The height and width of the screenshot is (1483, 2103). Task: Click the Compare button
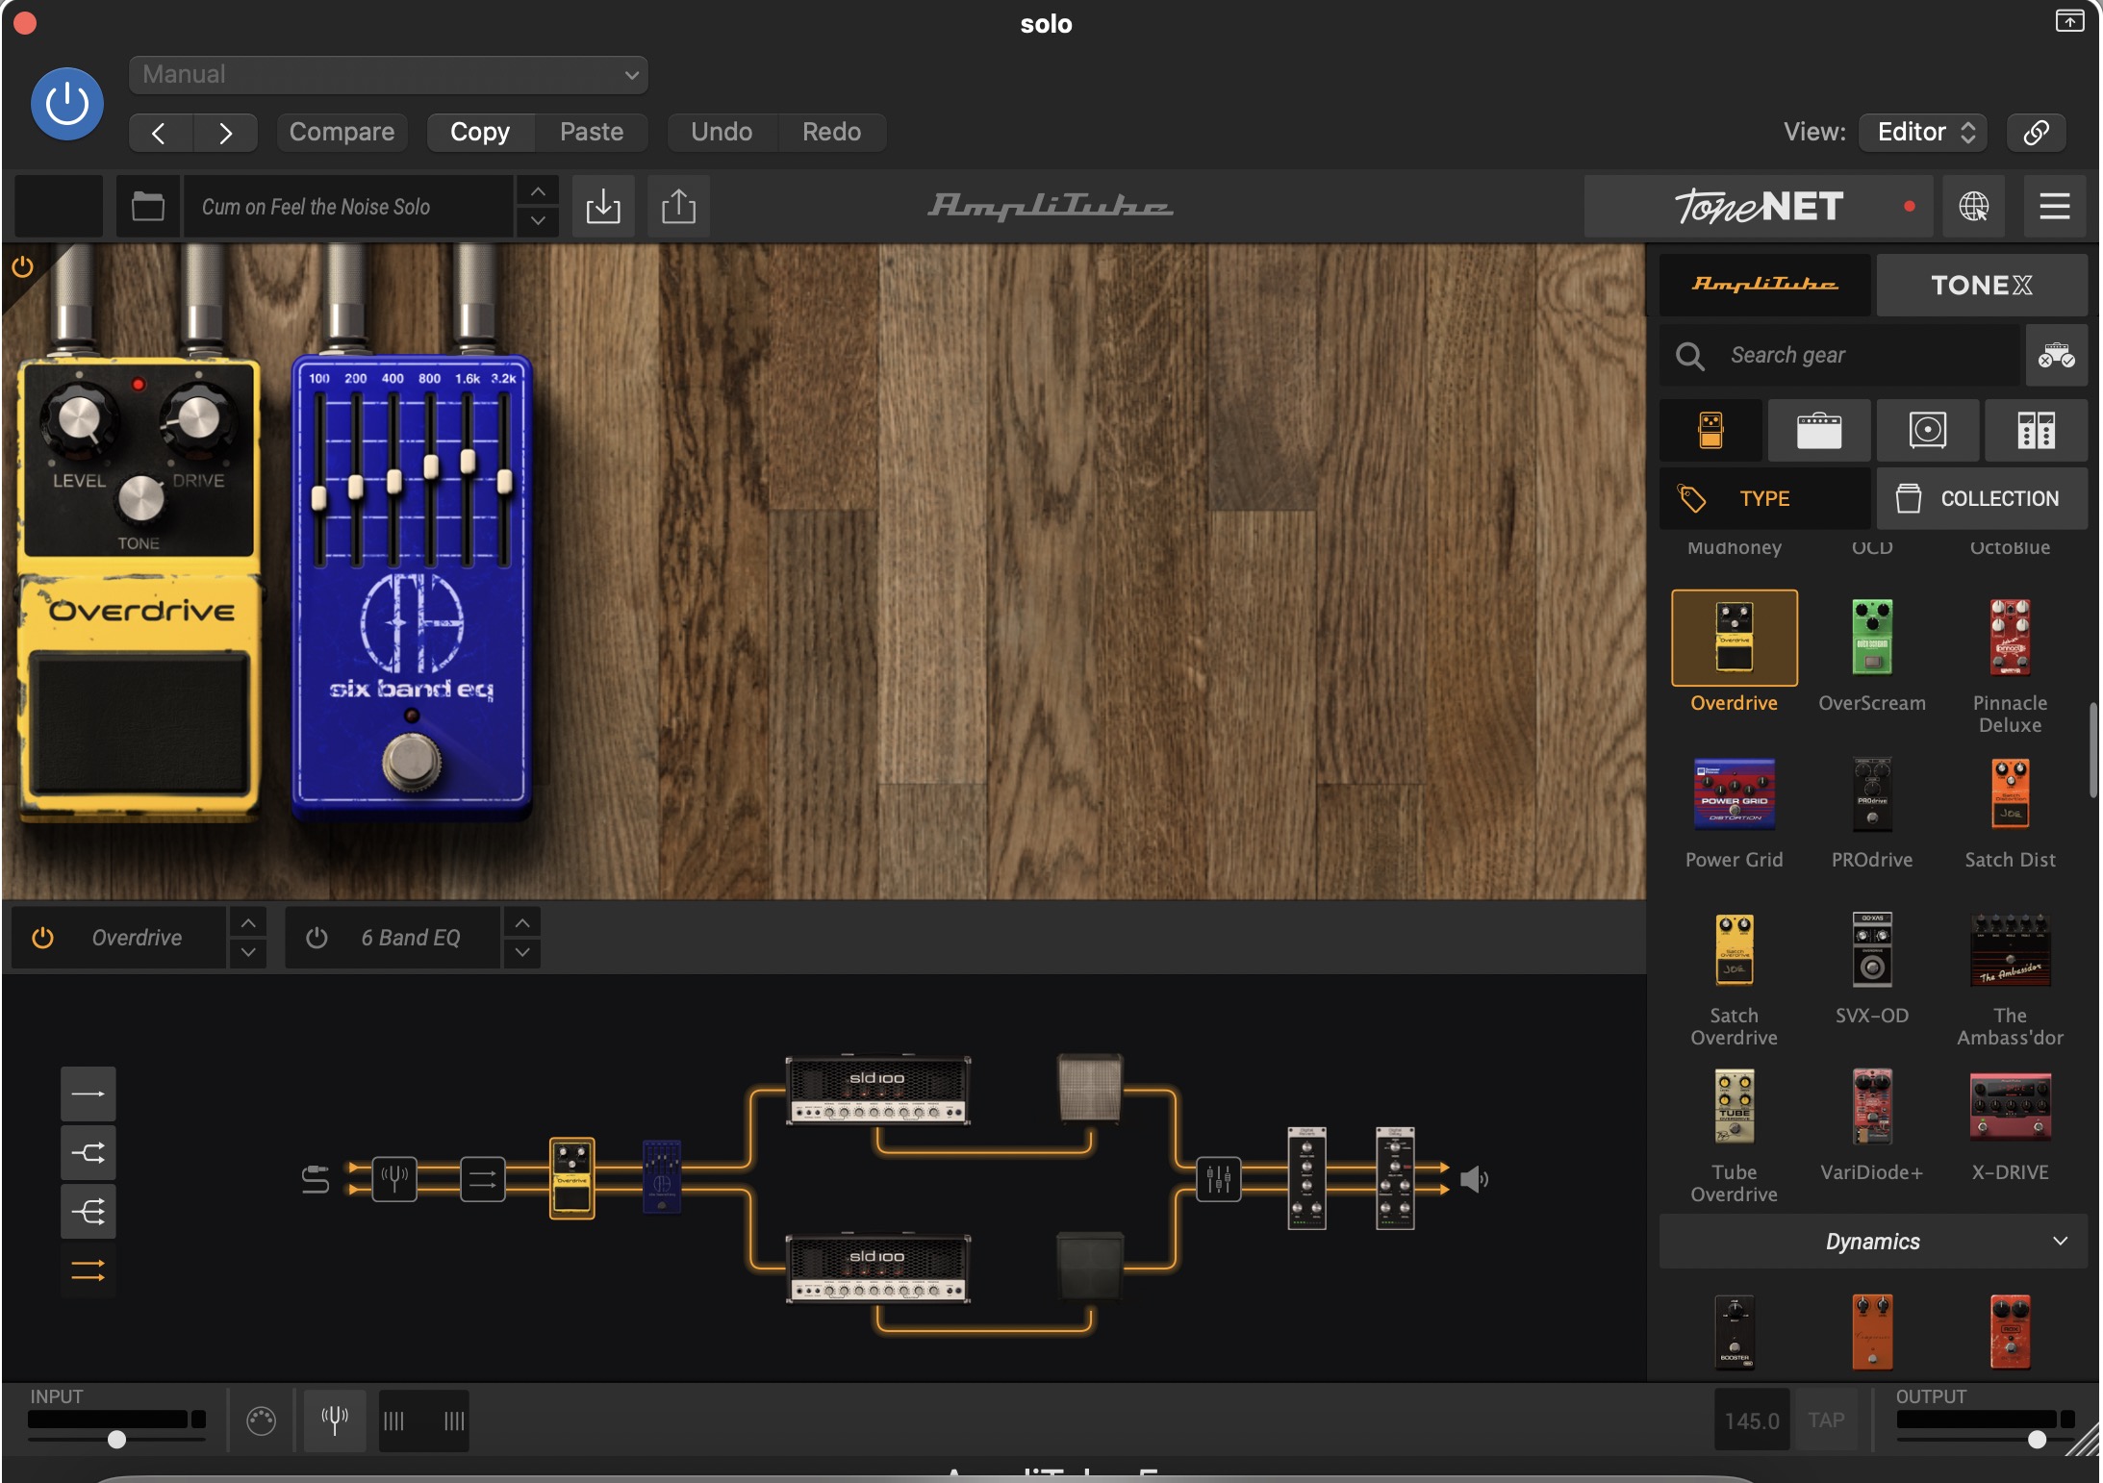click(342, 132)
